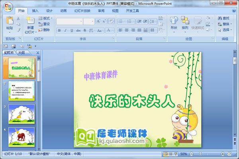Open the Columns dropdown
The width and height of the screenshot is (239, 159).
153,30
